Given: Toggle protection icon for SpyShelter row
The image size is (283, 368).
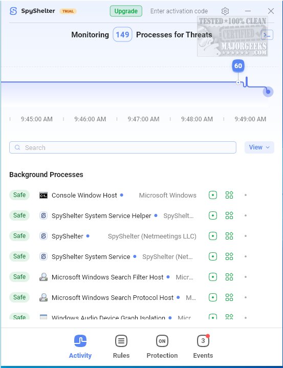Looking at the screenshot, I should (213, 236).
